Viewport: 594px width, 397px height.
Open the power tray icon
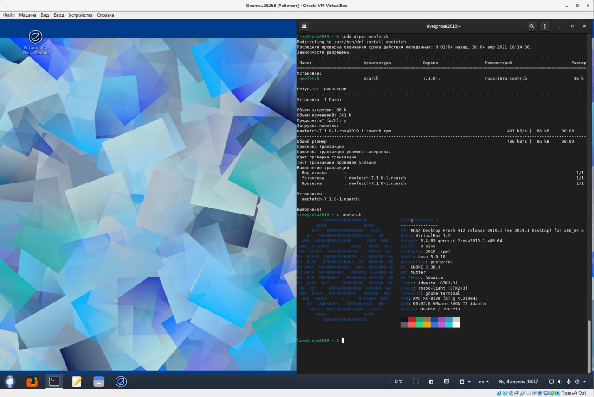click(577, 382)
